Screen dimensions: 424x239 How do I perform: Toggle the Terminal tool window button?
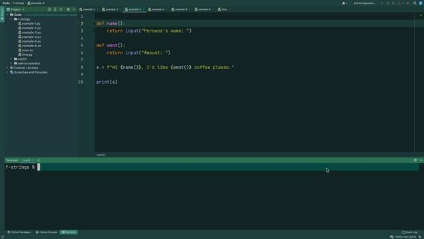tap(69, 232)
